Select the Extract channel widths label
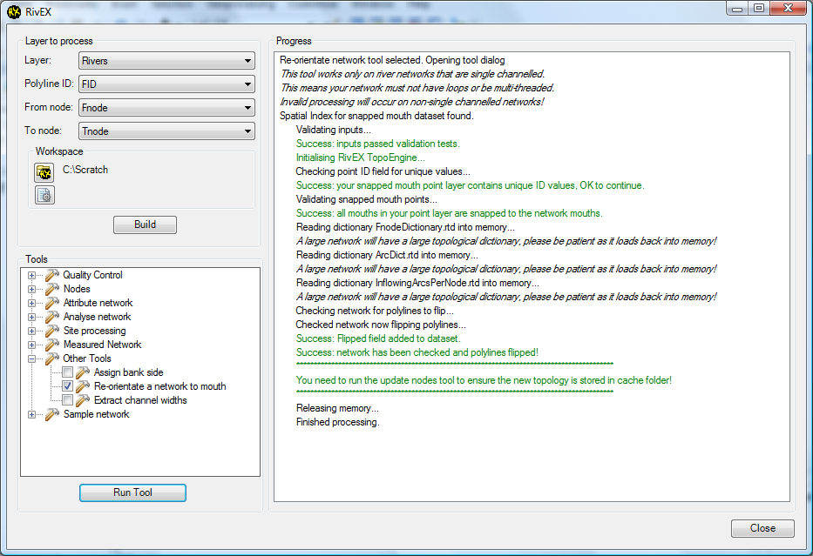The image size is (813, 556). pos(140,400)
